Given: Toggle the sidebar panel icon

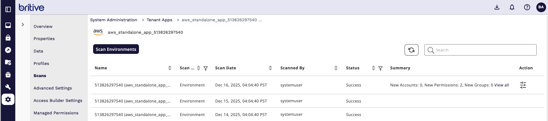Looking at the screenshot, I should coord(8,9).
